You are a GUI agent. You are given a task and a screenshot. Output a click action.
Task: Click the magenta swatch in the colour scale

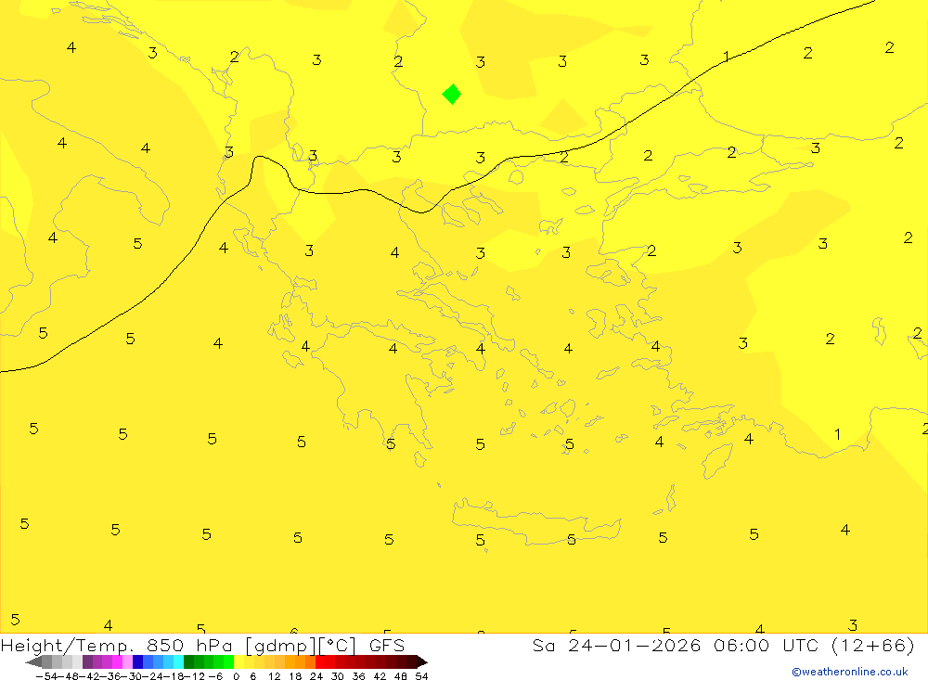tap(117, 661)
